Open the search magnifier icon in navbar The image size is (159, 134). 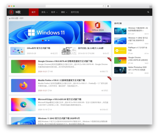click(x=148, y=12)
